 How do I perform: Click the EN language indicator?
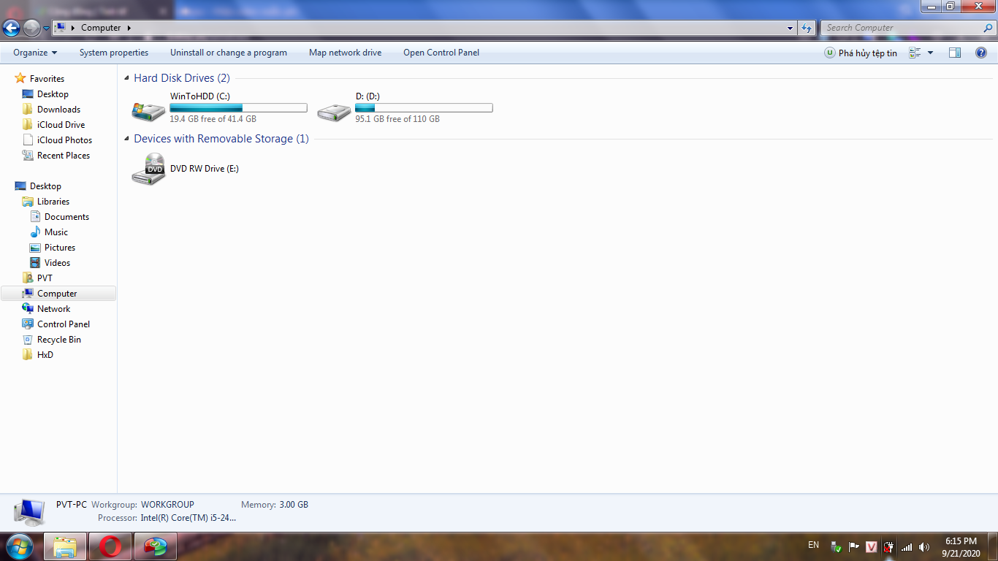[813, 546]
